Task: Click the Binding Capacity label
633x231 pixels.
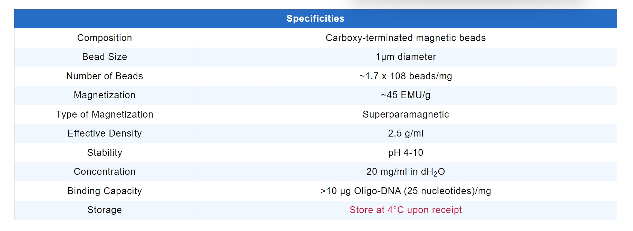Action: point(105,191)
